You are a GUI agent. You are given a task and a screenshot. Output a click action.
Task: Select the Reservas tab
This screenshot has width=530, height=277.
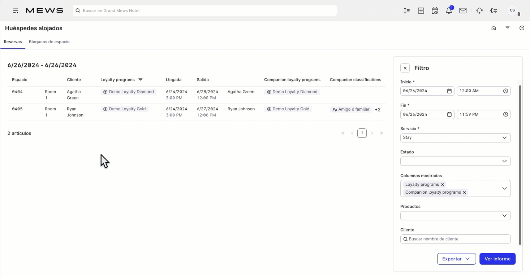tap(13, 42)
